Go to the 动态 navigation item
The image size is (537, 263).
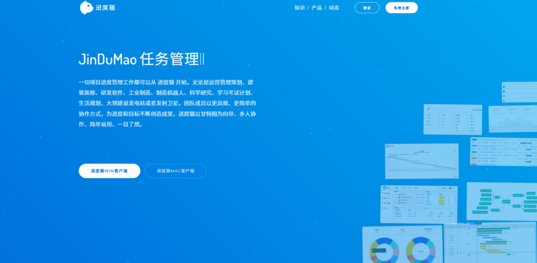[334, 8]
